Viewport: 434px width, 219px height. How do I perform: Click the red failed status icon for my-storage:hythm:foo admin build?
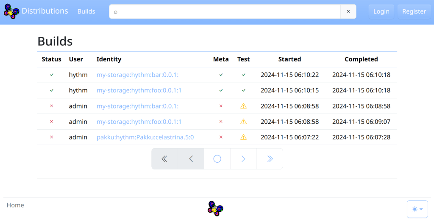coord(52,122)
